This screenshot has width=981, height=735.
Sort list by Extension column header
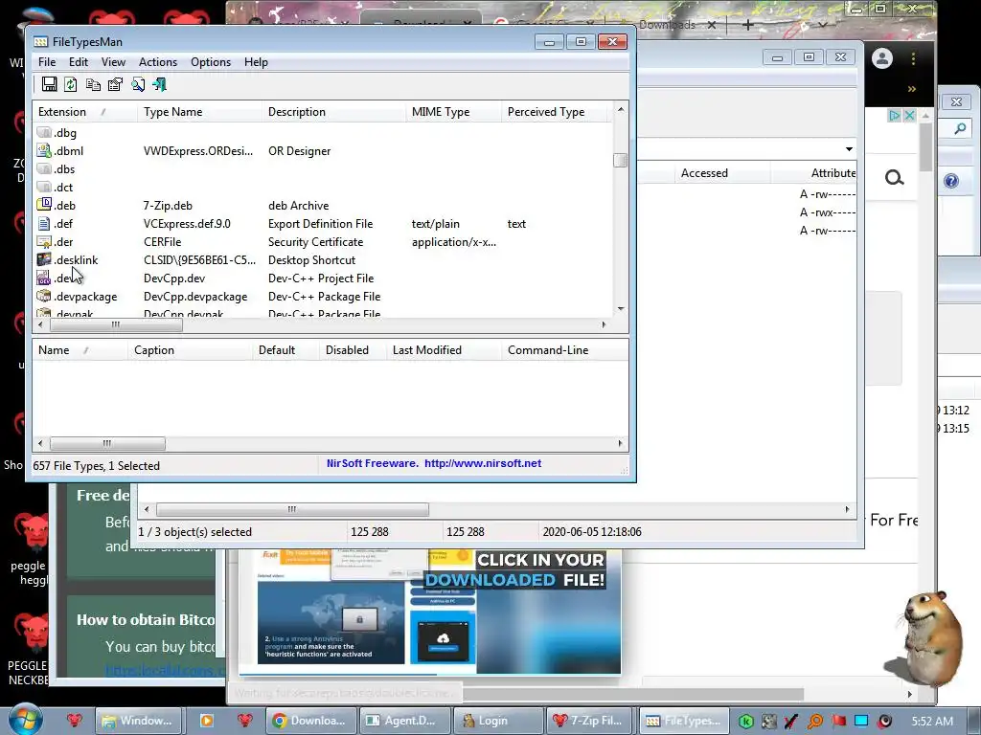point(84,112)
